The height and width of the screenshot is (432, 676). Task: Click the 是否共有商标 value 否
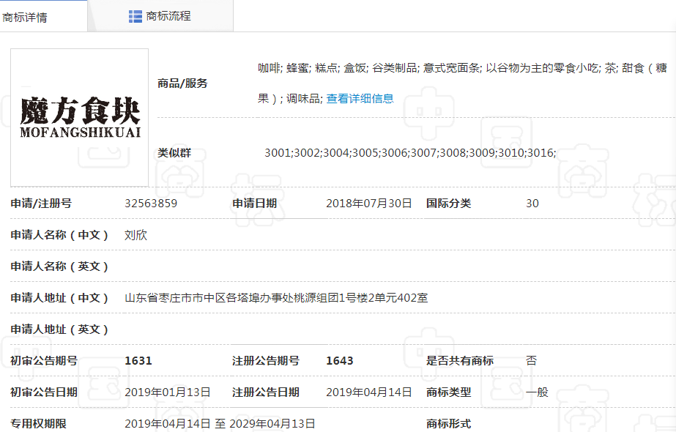pyautogui.click(x=532, y=361)
